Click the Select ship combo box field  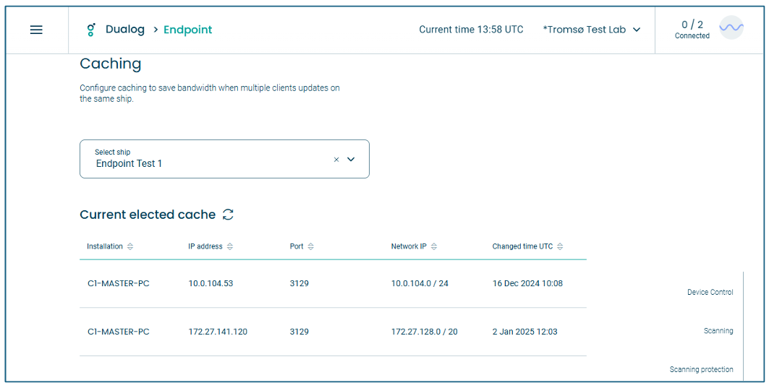tap(224, 159)
